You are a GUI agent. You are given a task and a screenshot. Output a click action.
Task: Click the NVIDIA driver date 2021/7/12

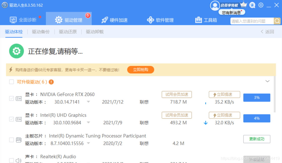point(112,102)
